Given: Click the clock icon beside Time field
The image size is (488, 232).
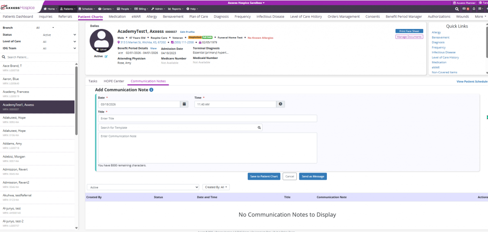Looking at the screenshot, I should [280, 104].
